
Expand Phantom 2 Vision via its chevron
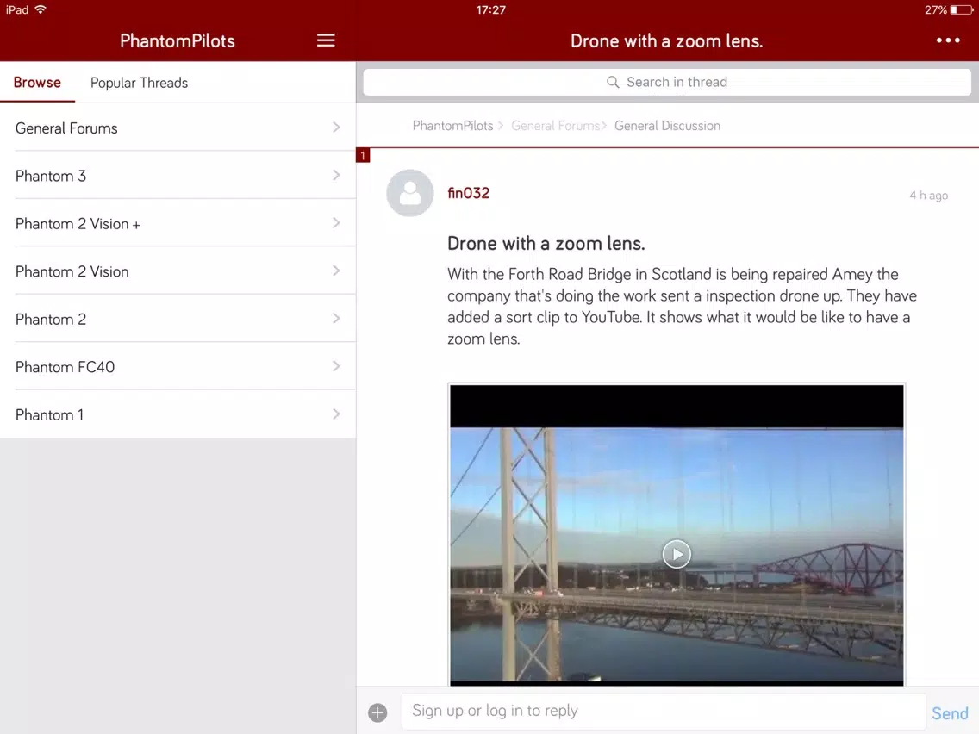[336, 271]
